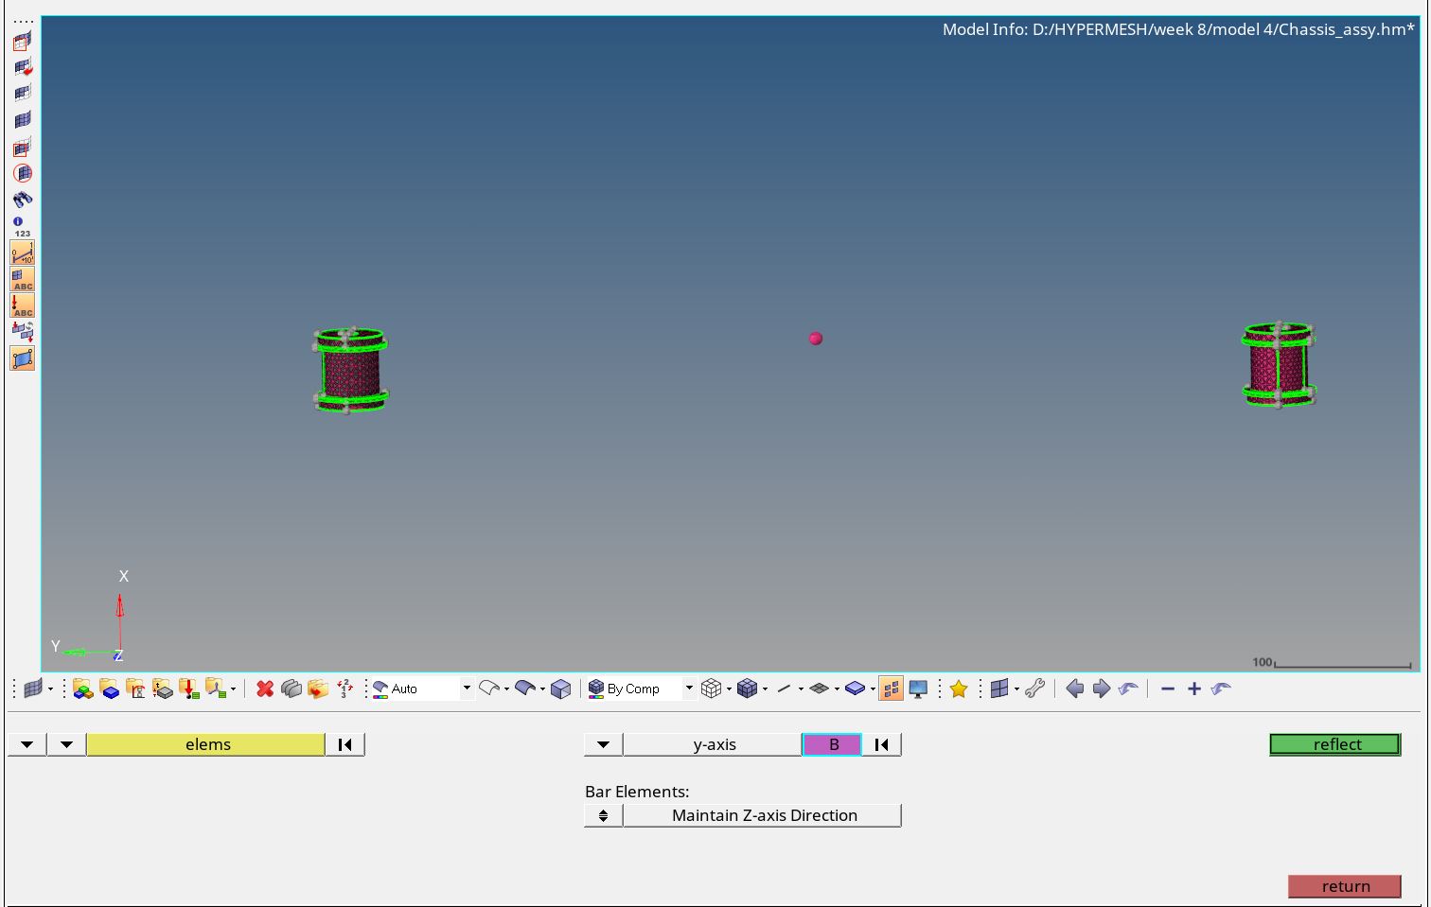1431x907 pixels.
Task: Toggle the highlighted visualization options icon
Action: tap(891, 689)
